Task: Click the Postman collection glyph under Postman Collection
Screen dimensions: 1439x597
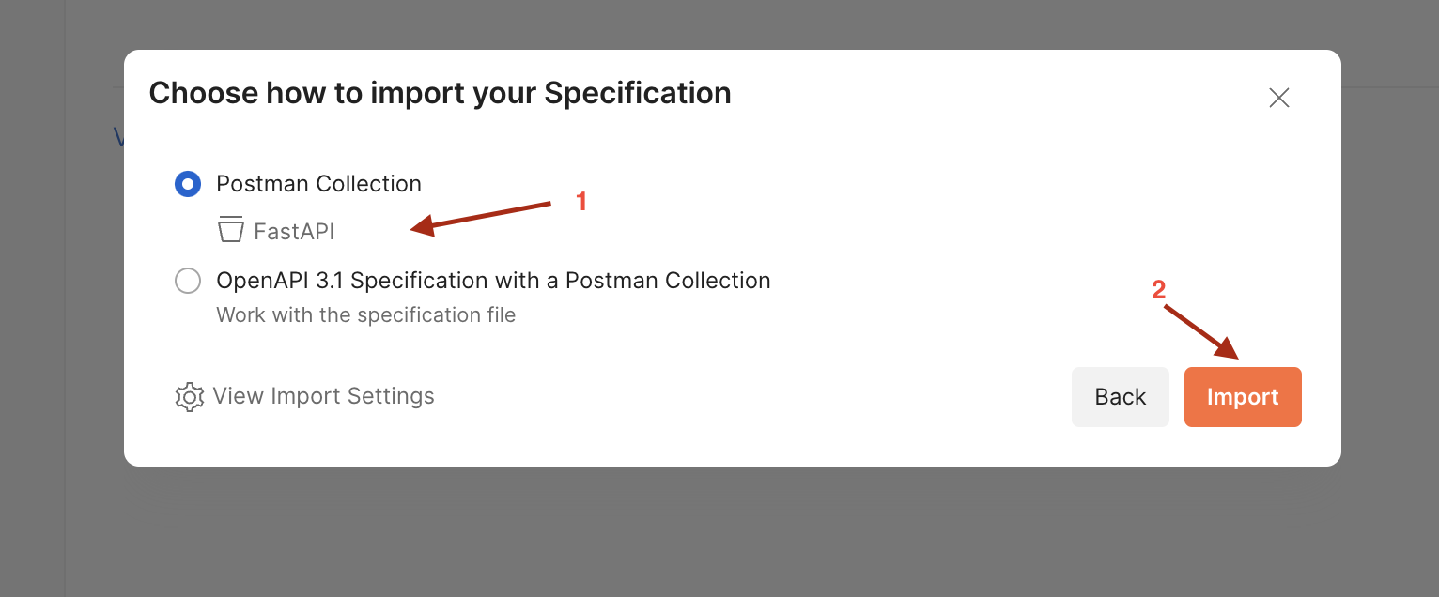Action: point(230,229)
